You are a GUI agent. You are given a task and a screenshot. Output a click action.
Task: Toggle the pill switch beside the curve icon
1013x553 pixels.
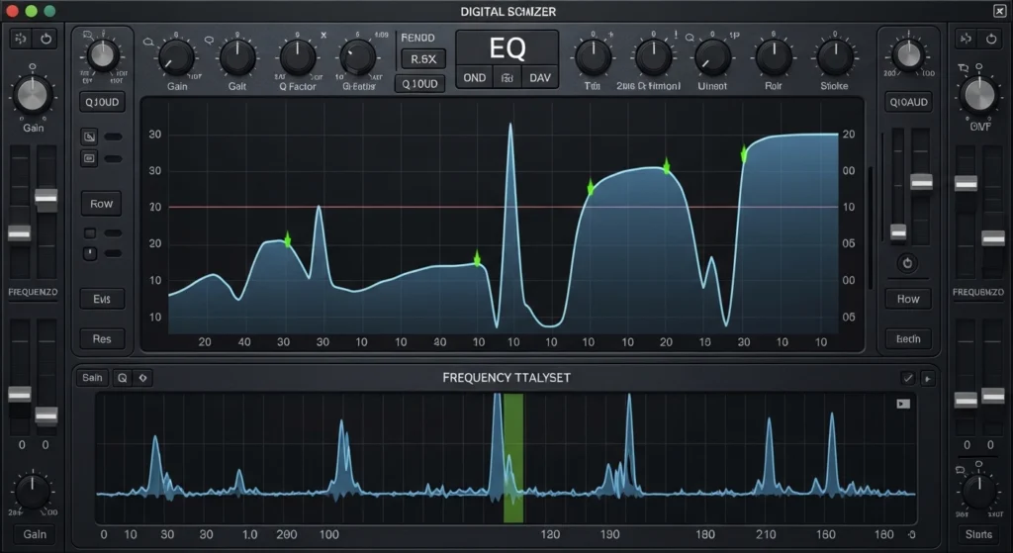(x=113, y=137)
